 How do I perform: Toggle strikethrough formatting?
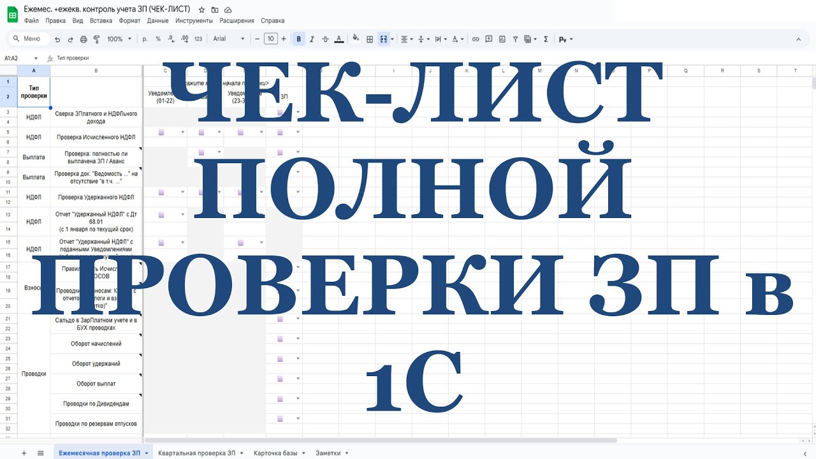(326, 39)
